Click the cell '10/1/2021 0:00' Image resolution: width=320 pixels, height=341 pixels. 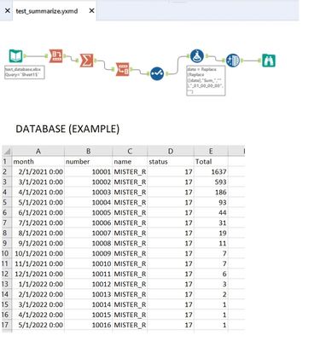[x=38, y=253]
